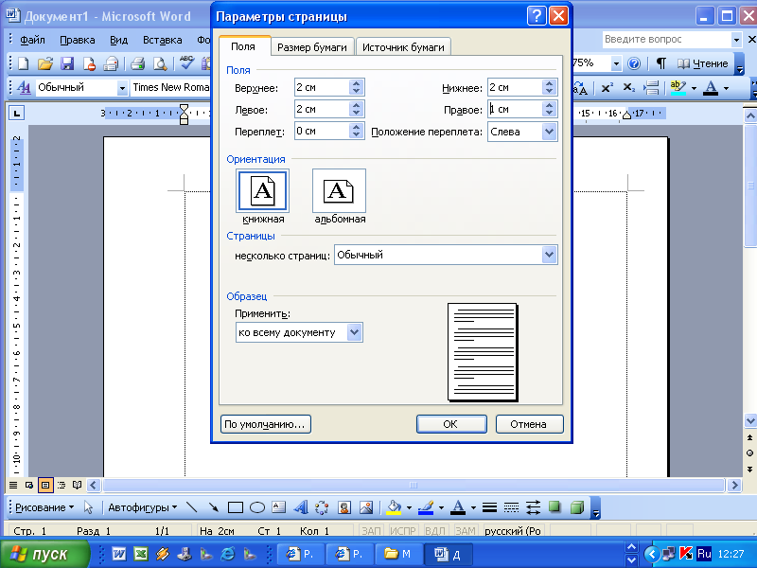The height and width of the screenshot is (568, 757).
Task: Open a file via the yellow folder icon
Action: tap(44, 63)
